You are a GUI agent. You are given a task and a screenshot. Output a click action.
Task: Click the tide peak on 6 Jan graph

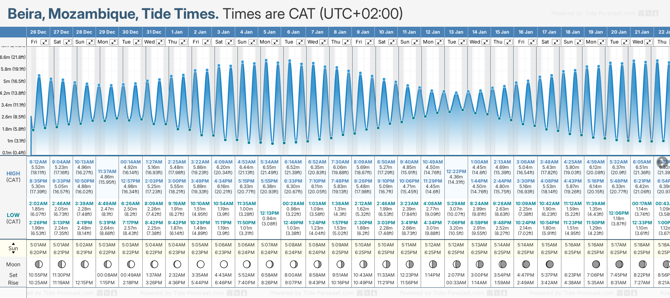click(x=290, y=61)
